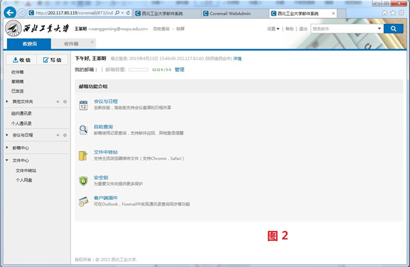Collapse the 文件中心 sidebar node
Image resolution: width=410 pixels, height=267 pixels.
tap(7, 160)
